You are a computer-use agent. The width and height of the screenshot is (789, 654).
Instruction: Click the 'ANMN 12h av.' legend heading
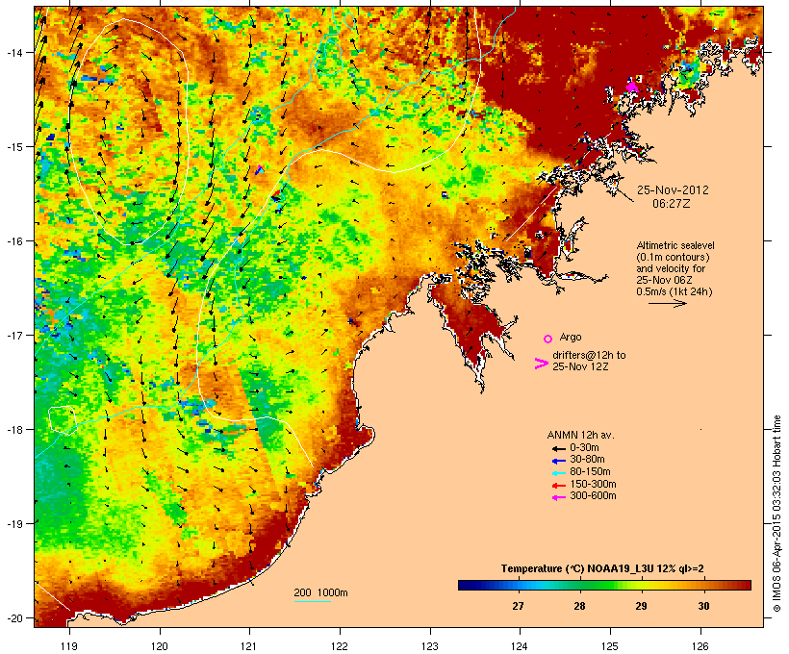pos(580,435)
